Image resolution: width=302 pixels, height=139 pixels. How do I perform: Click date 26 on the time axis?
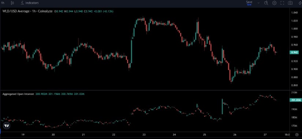click(235, 135)
